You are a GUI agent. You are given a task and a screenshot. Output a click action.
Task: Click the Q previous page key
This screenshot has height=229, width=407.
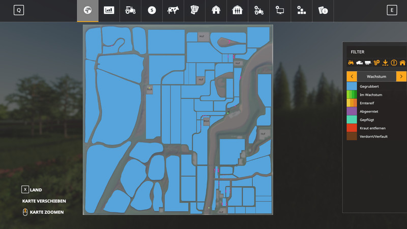coord(19,10)
